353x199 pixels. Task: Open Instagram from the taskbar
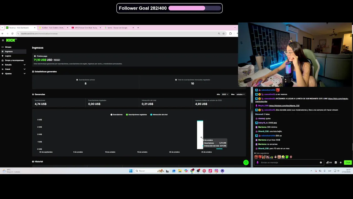[x=216, y=171]
